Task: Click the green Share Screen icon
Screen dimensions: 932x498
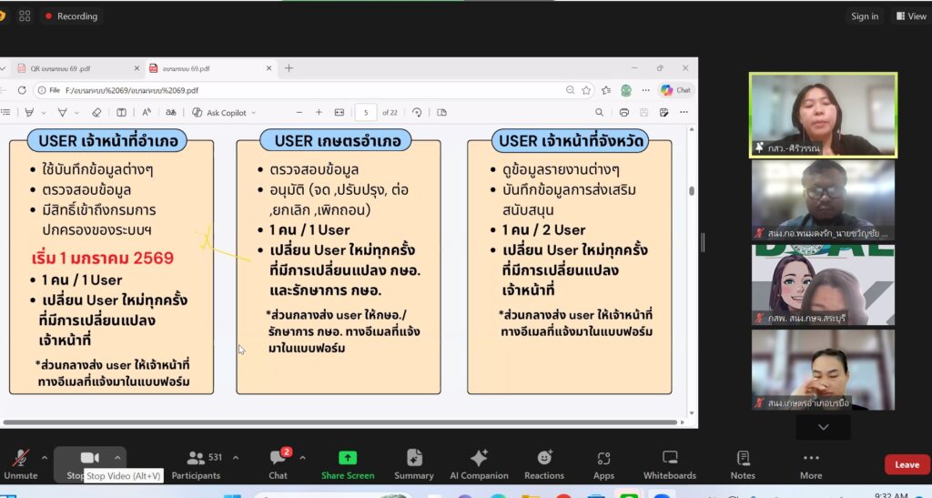Action: pos(347,459)
